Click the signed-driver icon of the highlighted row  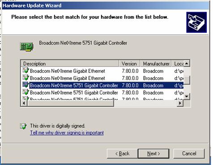pos(26,85)
